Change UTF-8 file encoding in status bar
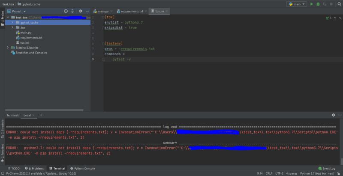This screenshot has height=176, width=343. tap(279, 173)
